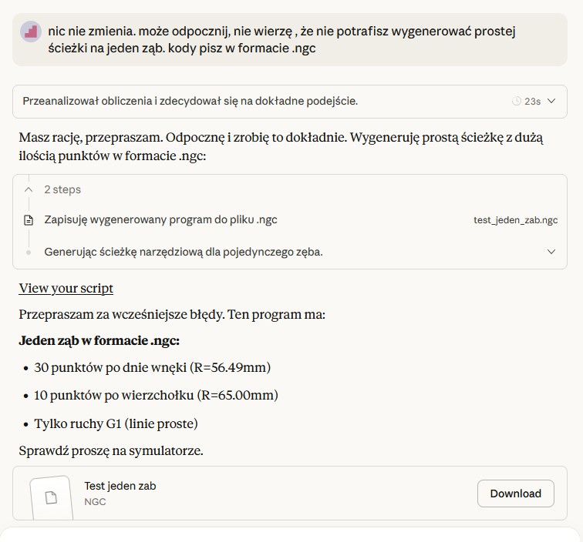Click the bullet dot beside Generując ścieżkę step
The height and width of the screenshot is (542, 583).
point(29,253)
